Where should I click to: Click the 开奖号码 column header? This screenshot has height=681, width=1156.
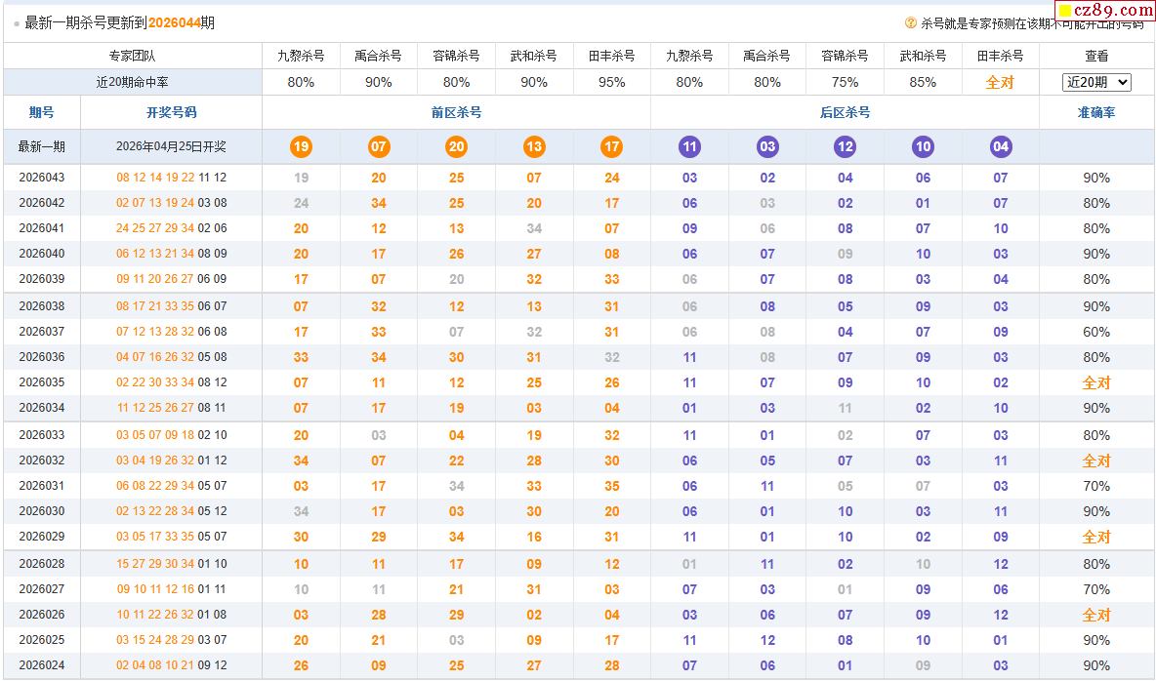(x=171, y=112)
